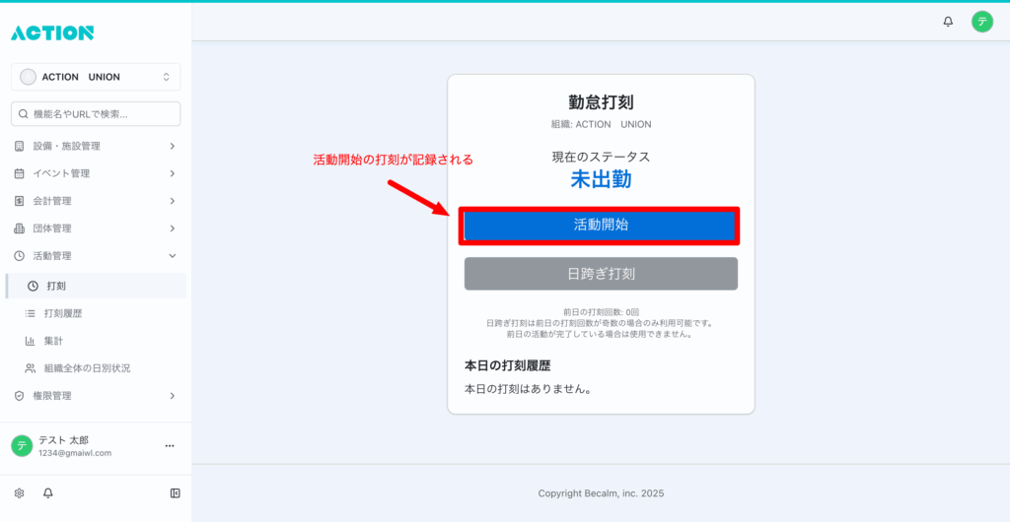1010x522 pixels.
Task: Open 打刻履歴 from the sidebar
Action: point(63,313)
